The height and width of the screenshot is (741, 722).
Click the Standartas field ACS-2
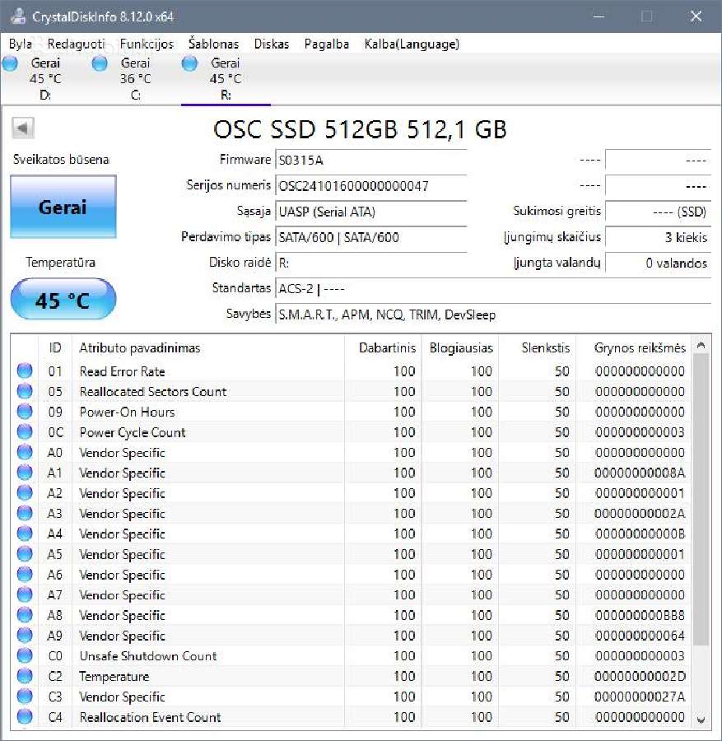point(493,288)
